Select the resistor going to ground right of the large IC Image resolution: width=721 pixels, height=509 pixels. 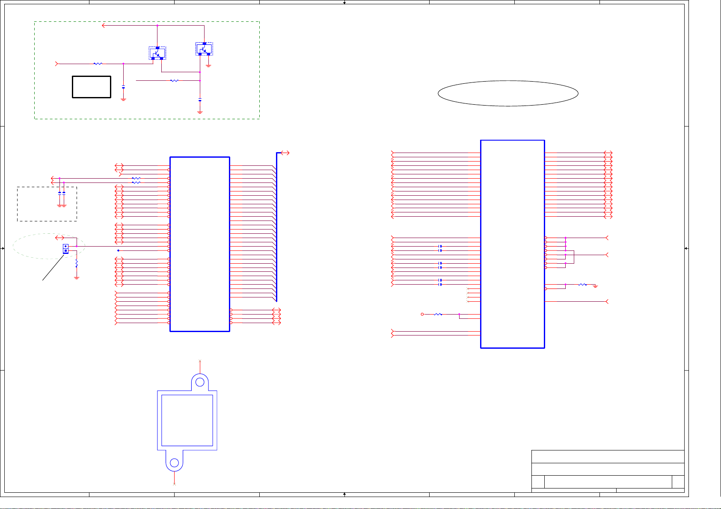(x=582, y=284)
